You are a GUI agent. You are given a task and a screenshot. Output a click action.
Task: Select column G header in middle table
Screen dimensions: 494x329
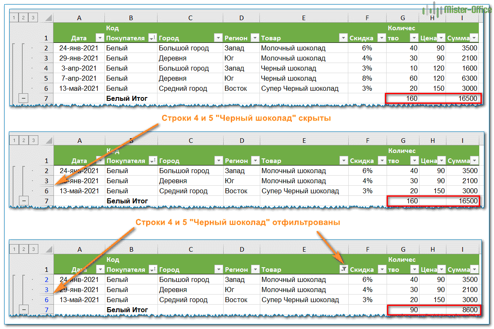pos(403,140)
